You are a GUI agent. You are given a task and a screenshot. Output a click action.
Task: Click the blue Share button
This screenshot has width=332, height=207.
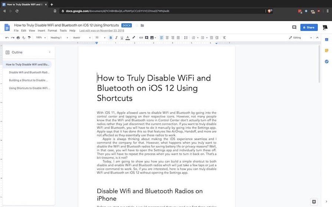pos(309,27)
